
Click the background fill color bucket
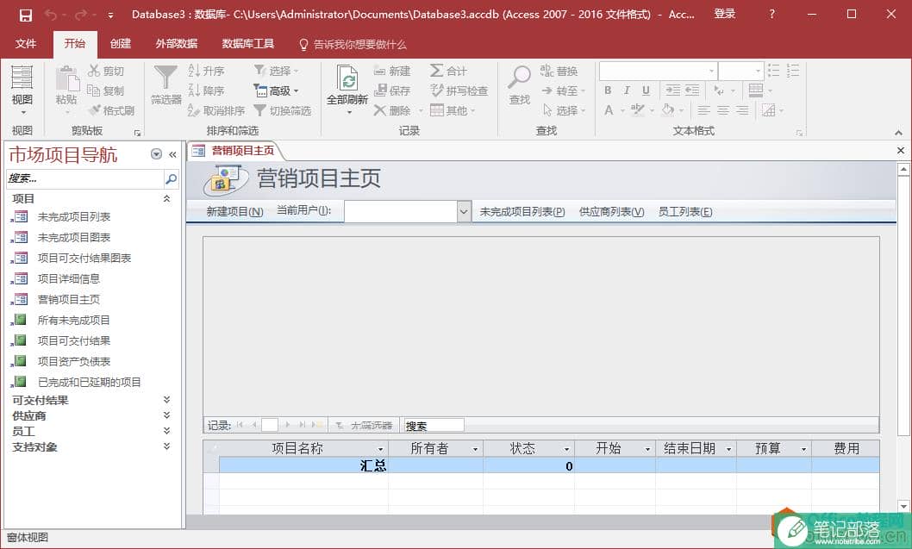[668, 109]
